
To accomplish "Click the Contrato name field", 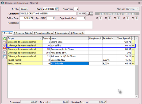I will coord(48,14).
